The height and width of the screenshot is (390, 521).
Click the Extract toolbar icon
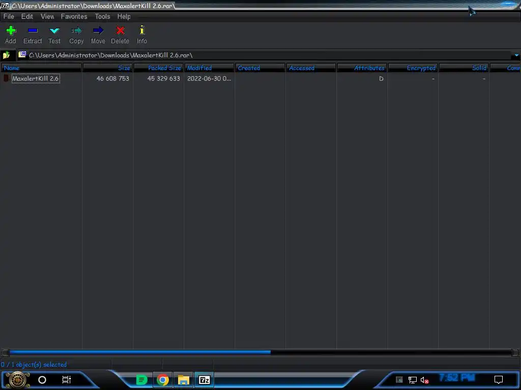click(33, 34)
